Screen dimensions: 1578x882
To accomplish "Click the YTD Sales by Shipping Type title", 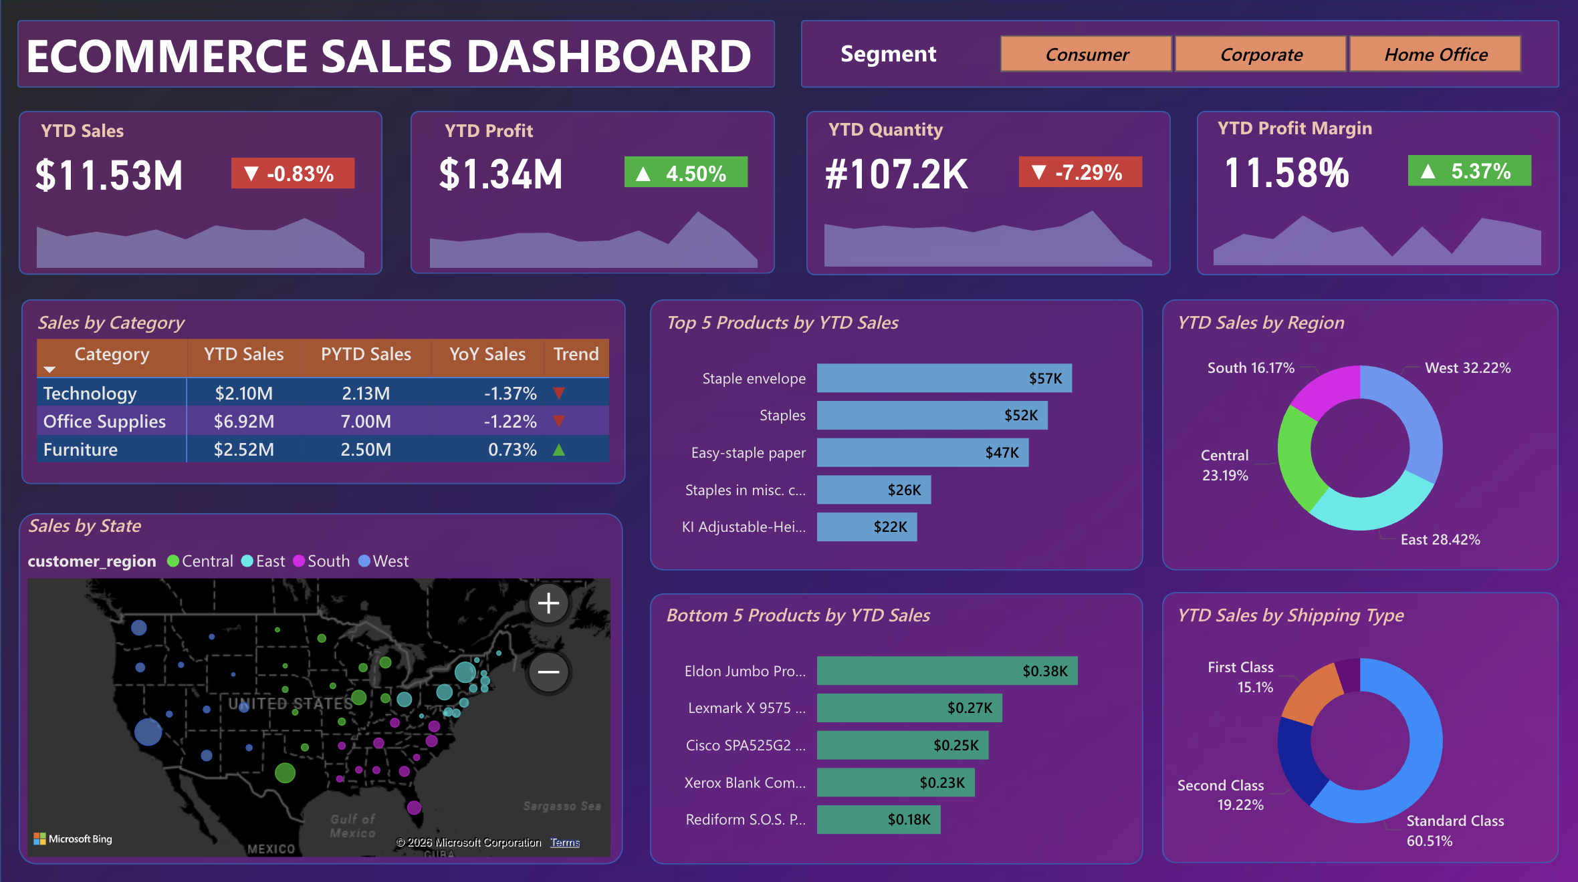I will point(1290,615).
